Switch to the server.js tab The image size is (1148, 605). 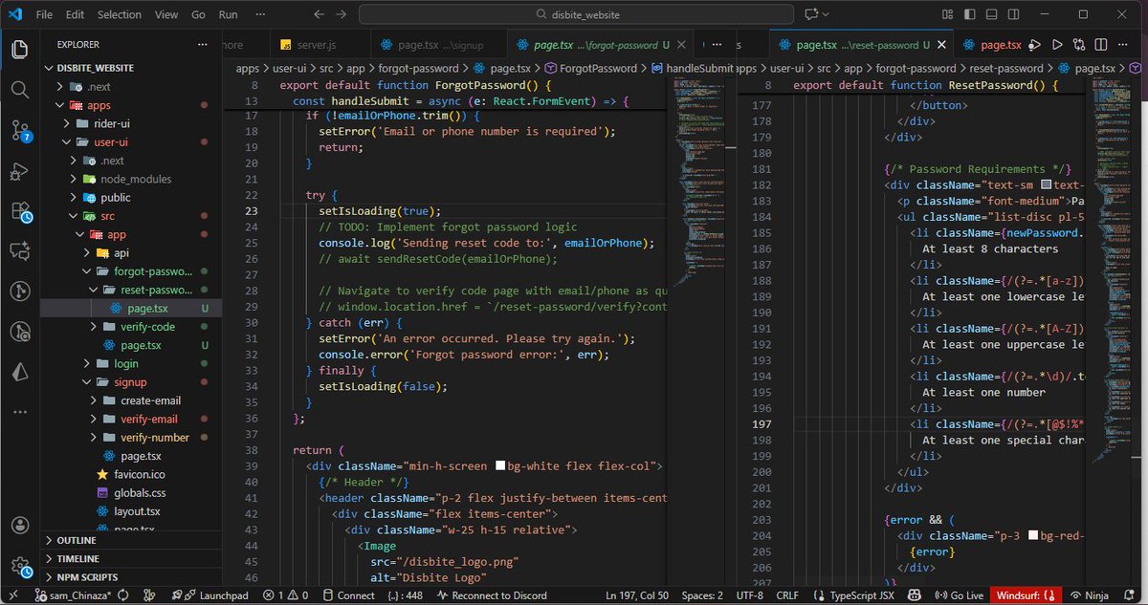(x=319, y=45)
